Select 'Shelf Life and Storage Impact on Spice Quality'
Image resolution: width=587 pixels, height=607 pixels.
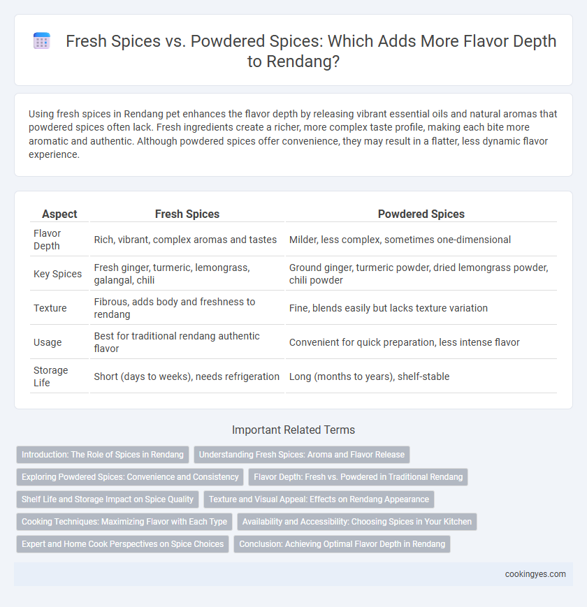108,499
